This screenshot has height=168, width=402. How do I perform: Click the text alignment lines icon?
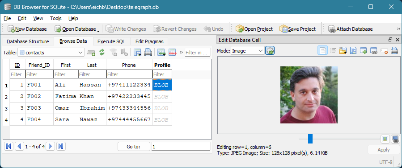[x=333, y=51]
